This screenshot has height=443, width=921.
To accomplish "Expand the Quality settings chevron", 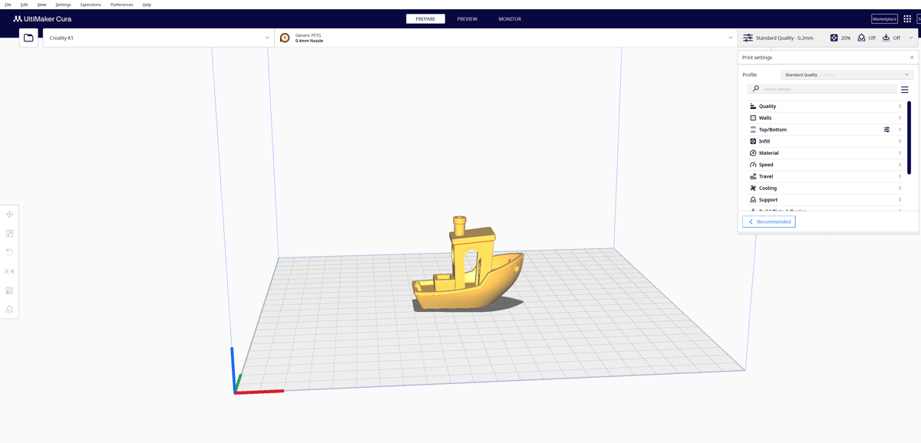I will [900, 107].
